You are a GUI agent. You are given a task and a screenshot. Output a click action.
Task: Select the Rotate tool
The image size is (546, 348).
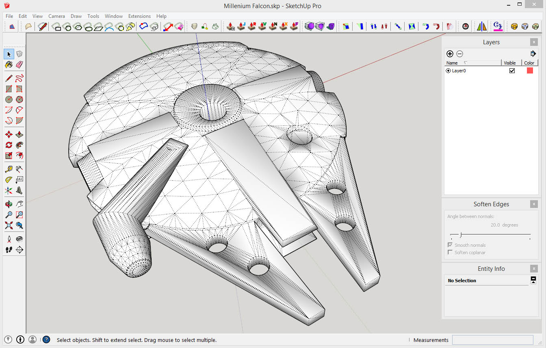pos(9,145)
